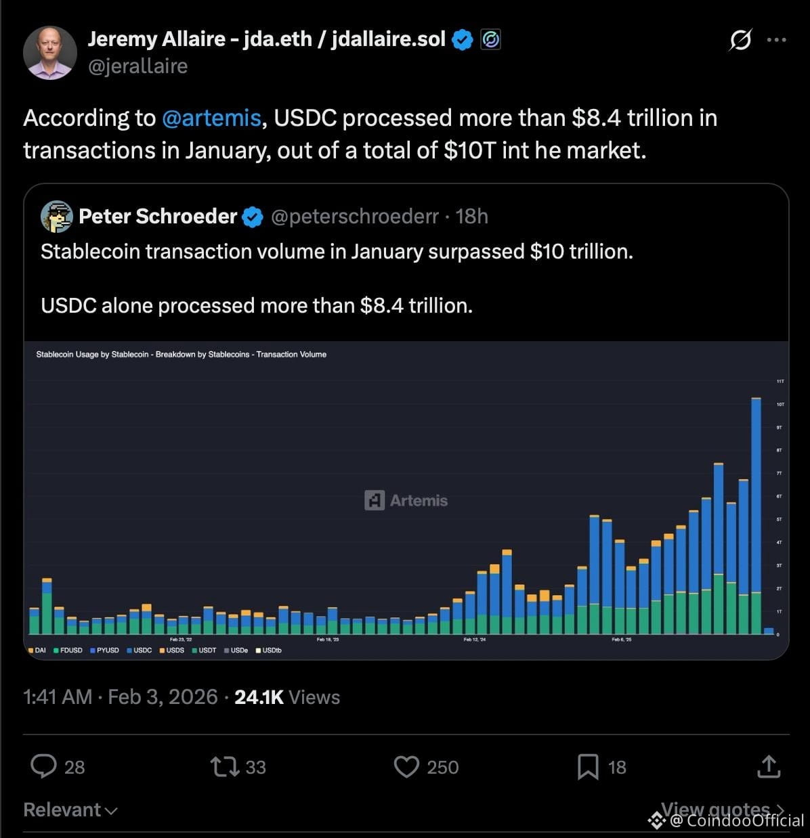The image size is (810, 838).
Task: Open the @jerallaire handle
Action: (x=137, y=66)
